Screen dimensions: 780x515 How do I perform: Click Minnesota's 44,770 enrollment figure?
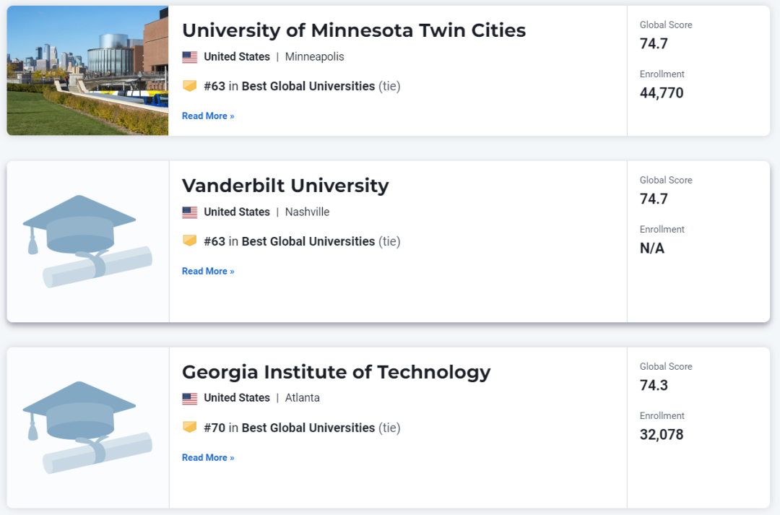point(662,93)
